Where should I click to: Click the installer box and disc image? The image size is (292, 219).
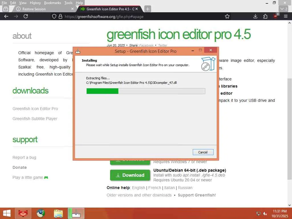pyautogui.click(x=208, y=64)
